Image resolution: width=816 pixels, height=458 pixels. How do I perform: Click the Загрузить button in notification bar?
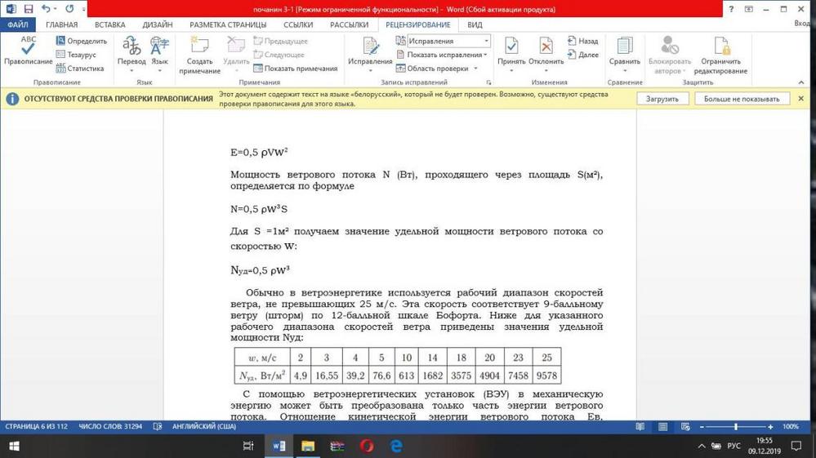click(x=662, y=99)
